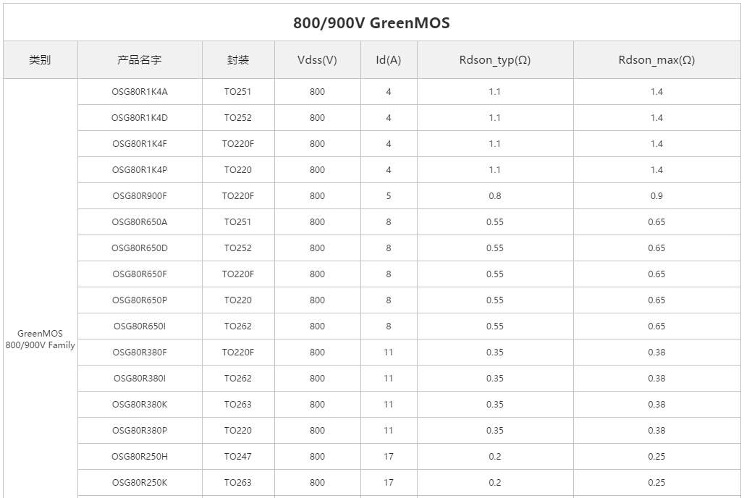
Task: Click product name OSG80R650I
Action: click(x=140, y=326)
